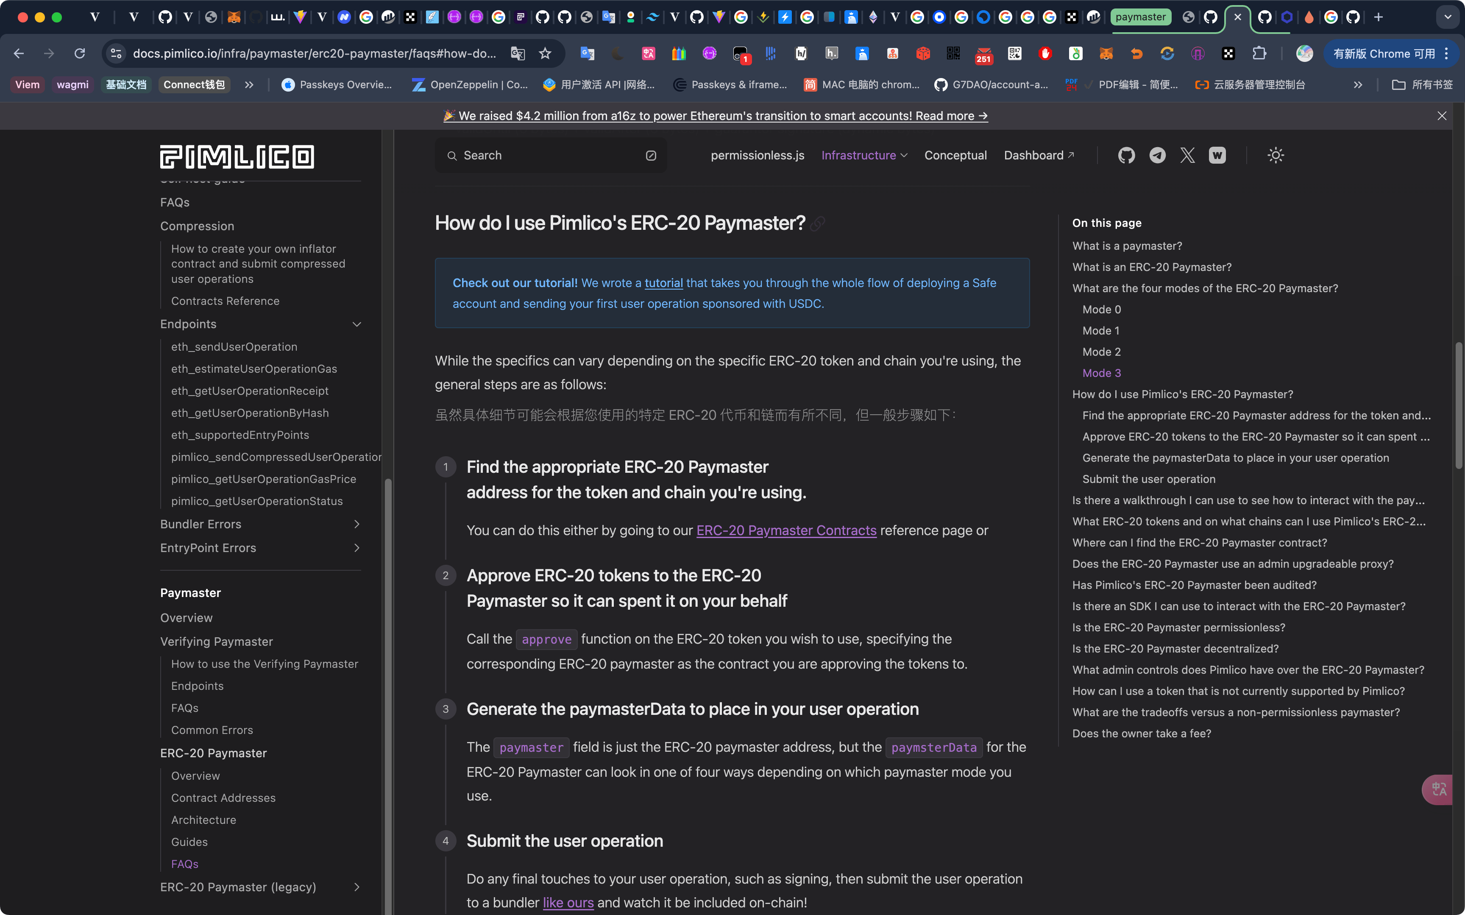Click the a16z funding Read more banner link
This screenshot has width=1465, height=915.
tap(716, 116)
